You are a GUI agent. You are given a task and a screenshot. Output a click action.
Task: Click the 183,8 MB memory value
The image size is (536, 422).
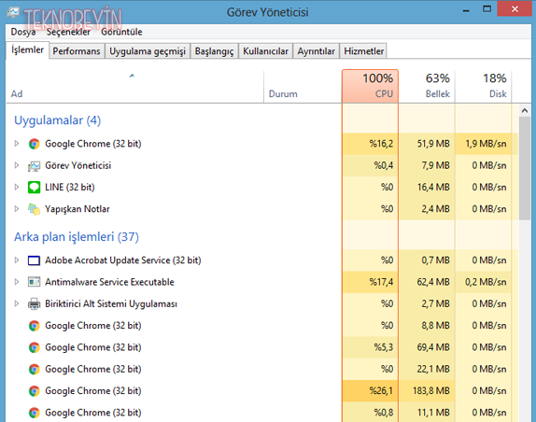pos(431,391)
